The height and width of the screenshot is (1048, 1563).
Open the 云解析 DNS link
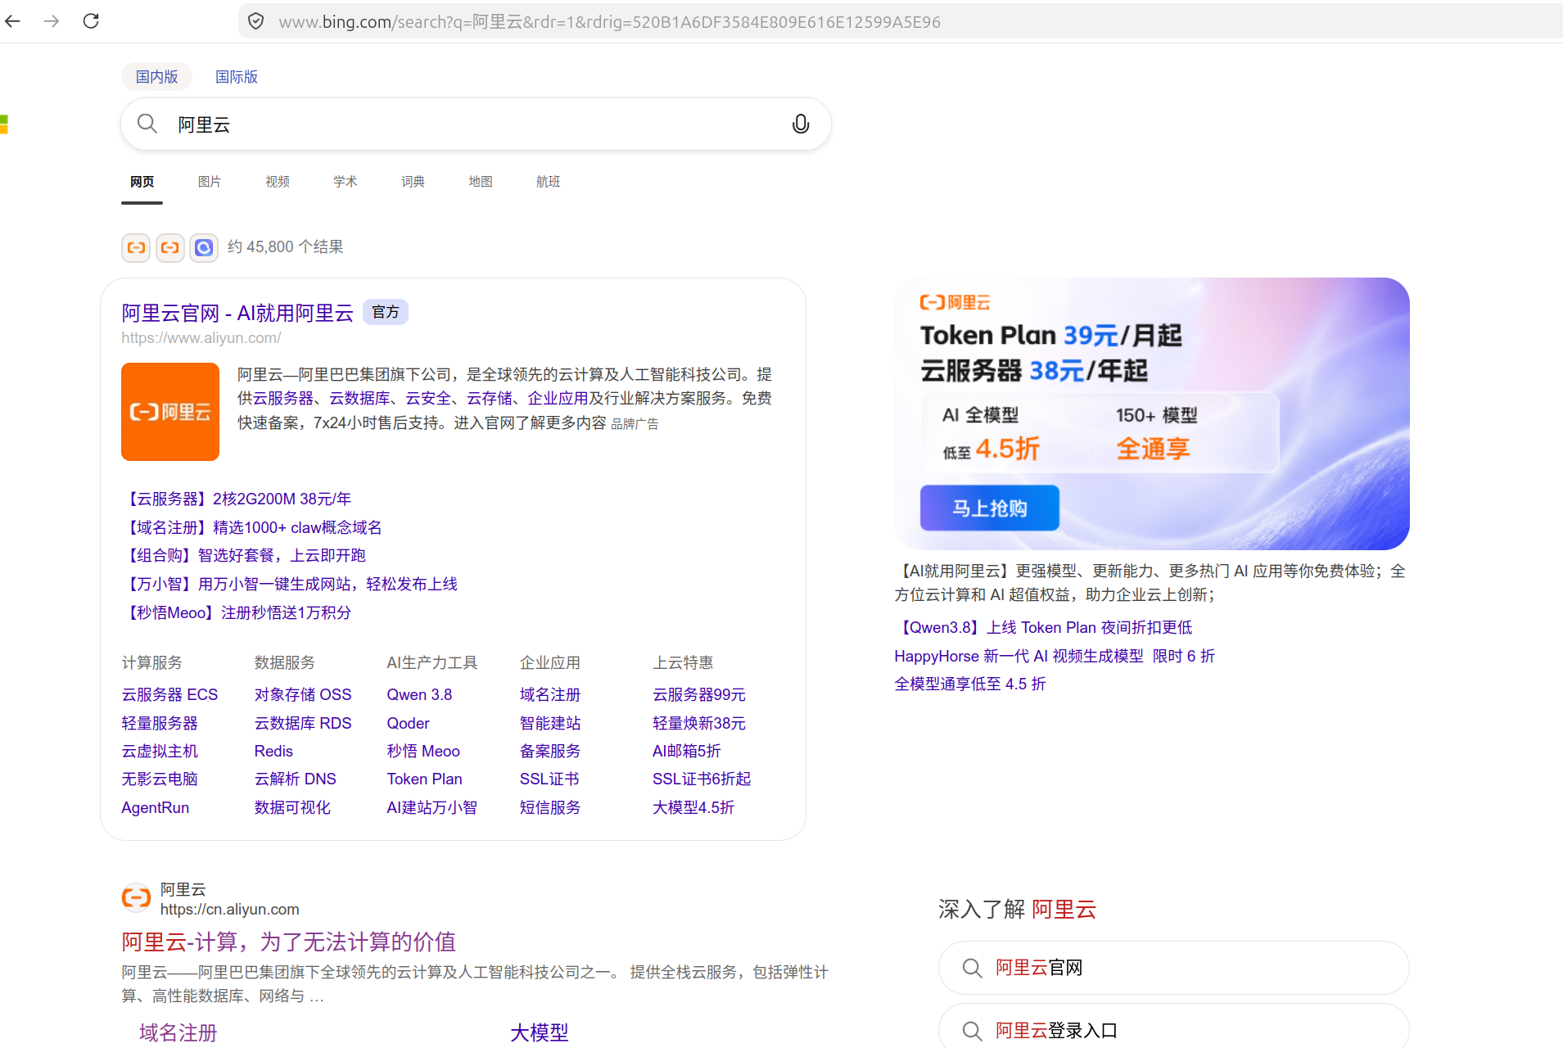[x=296, y=779]
